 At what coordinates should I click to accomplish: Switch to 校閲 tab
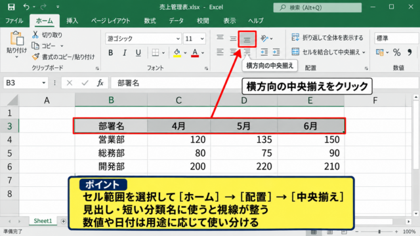(x=203, y=20)
